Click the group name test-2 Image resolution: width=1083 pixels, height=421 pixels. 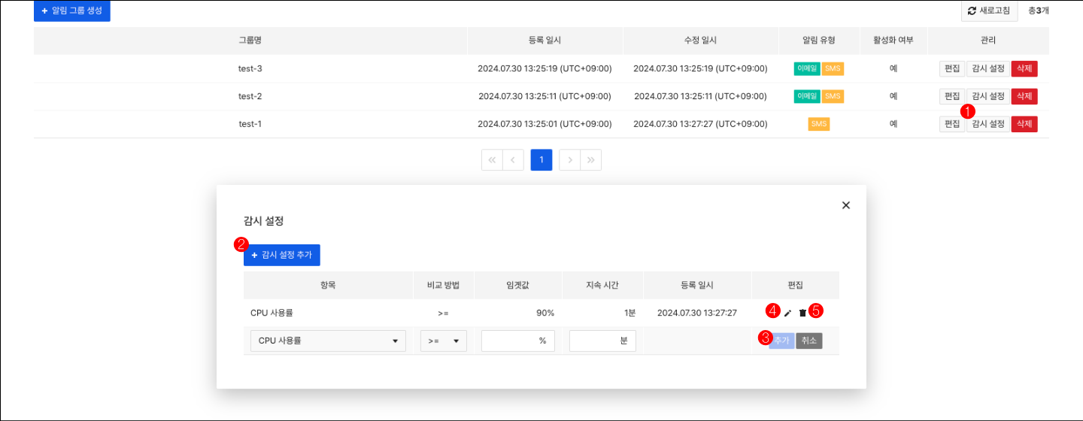click(250, 96)
